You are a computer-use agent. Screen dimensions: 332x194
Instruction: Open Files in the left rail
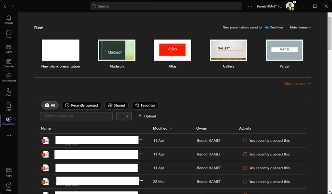[x=9, y=106]
